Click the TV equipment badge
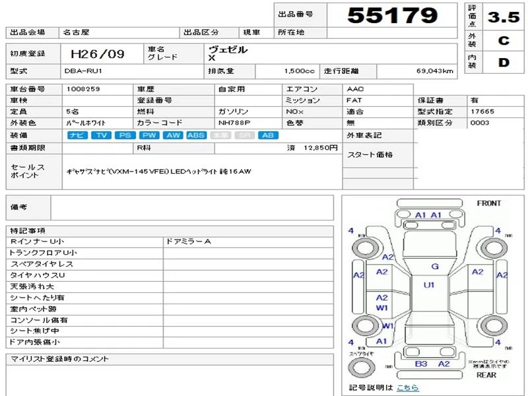Image resolution: width=528 pixels, height=396 pixels. (101, 135)
